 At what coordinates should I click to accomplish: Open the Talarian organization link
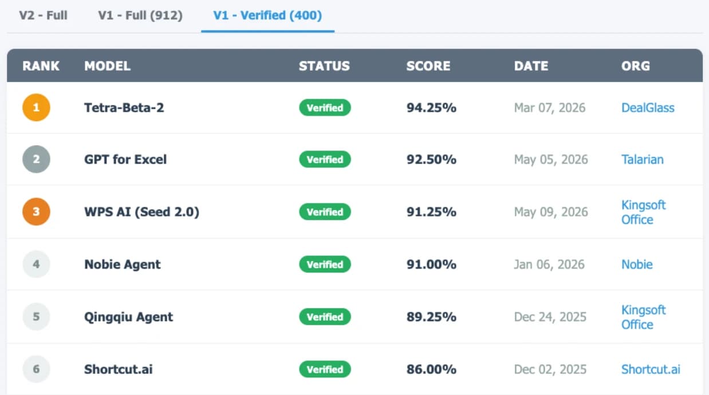point(643,159)
